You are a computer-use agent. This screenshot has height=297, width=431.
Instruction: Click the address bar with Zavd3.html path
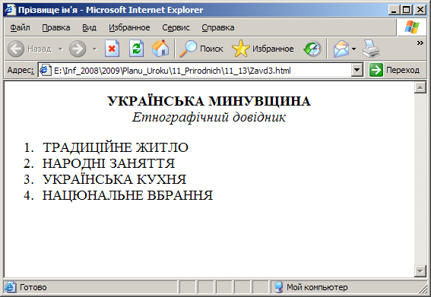click(x=200, y=71)
